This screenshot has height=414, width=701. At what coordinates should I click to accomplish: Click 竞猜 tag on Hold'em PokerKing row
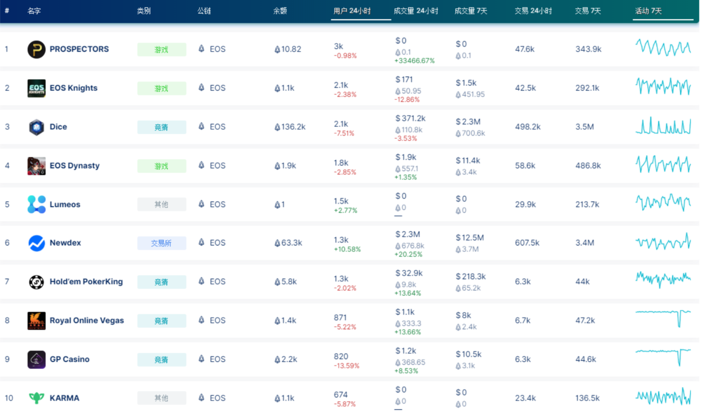tap(162, 282)
